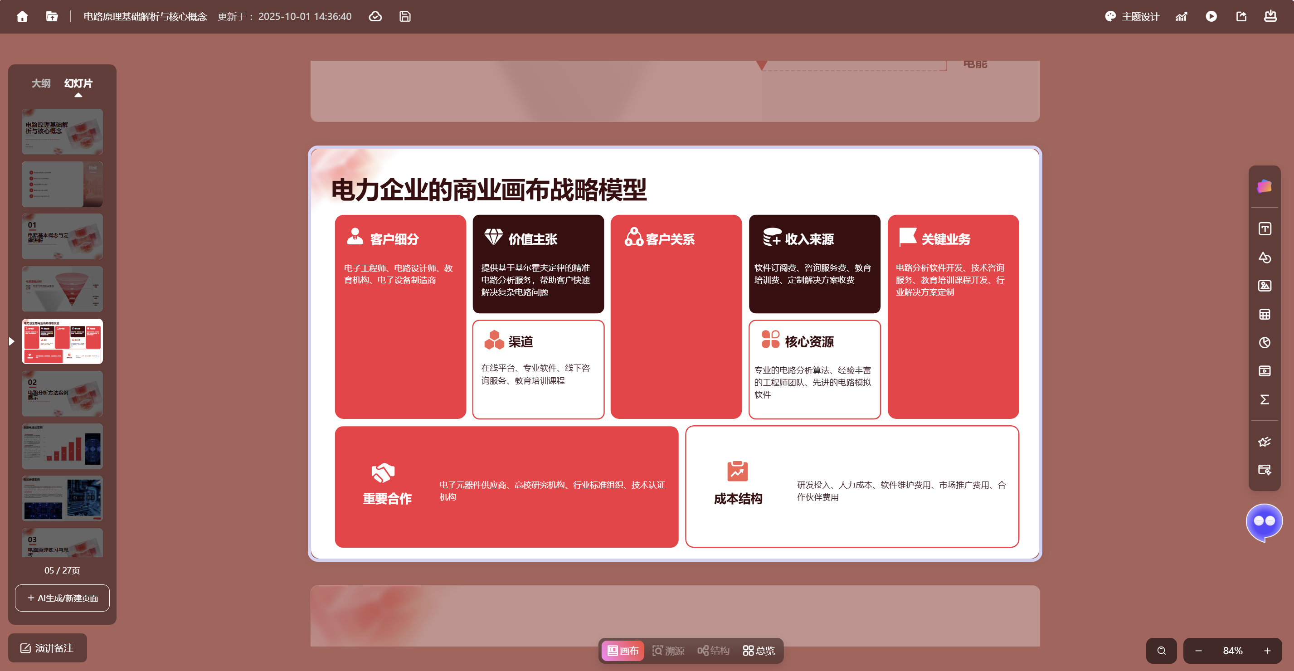
Task: Insert a table using the grid icon
Action: (x=1265, y=314)
